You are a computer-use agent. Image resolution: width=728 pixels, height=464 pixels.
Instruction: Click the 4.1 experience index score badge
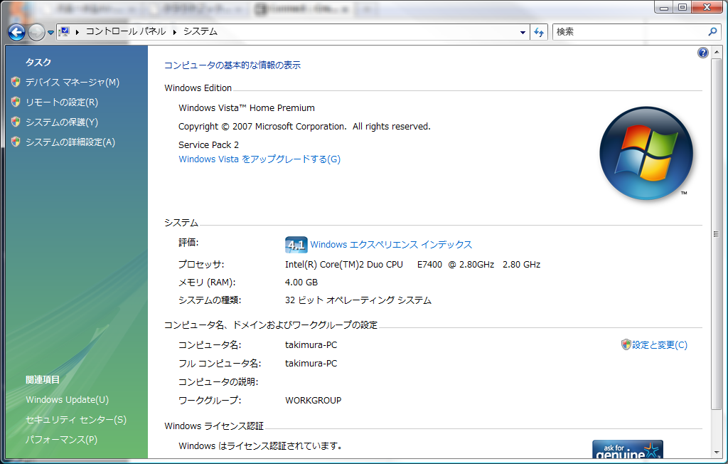296,245
